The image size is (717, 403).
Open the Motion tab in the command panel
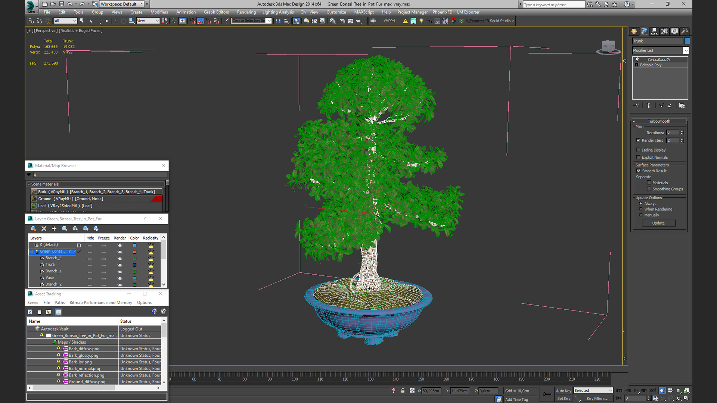[x=664, y=31]
